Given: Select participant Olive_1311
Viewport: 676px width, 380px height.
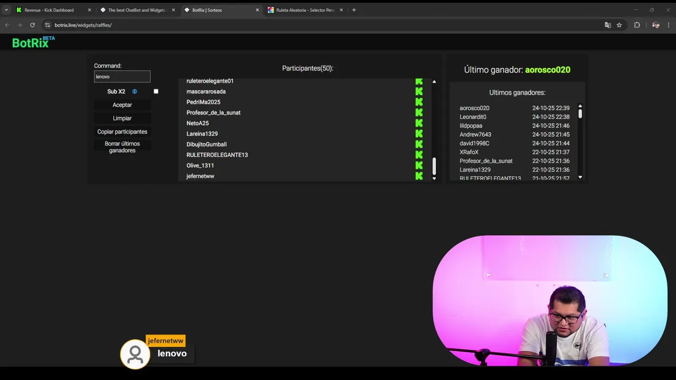Looking at the screenshot, I should point(200,165).
